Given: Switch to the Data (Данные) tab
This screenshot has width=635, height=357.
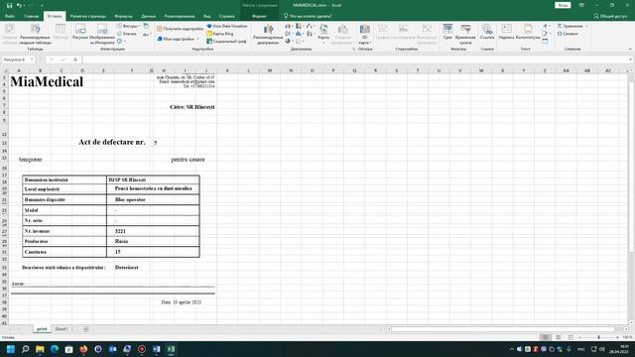Looking at the screenshot, I should tap(148, 16).
